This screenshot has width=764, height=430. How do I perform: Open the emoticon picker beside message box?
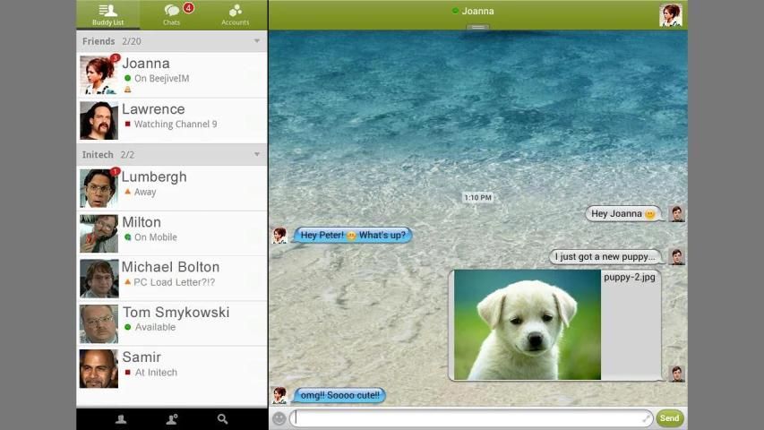pyautogui.click(x=279, y=418)
